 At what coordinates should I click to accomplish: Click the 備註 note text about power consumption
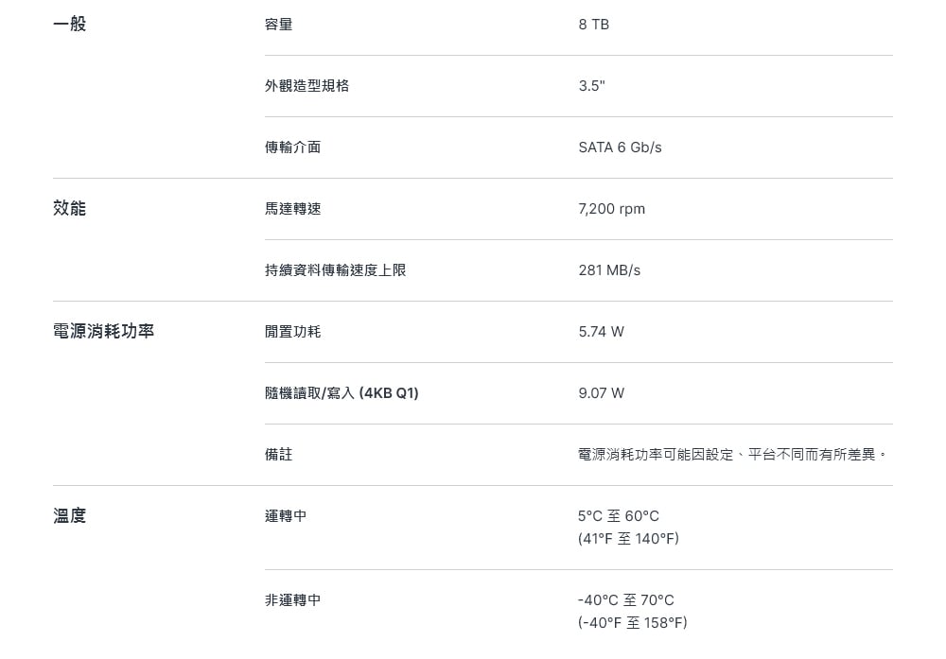(x=732, y=455)
